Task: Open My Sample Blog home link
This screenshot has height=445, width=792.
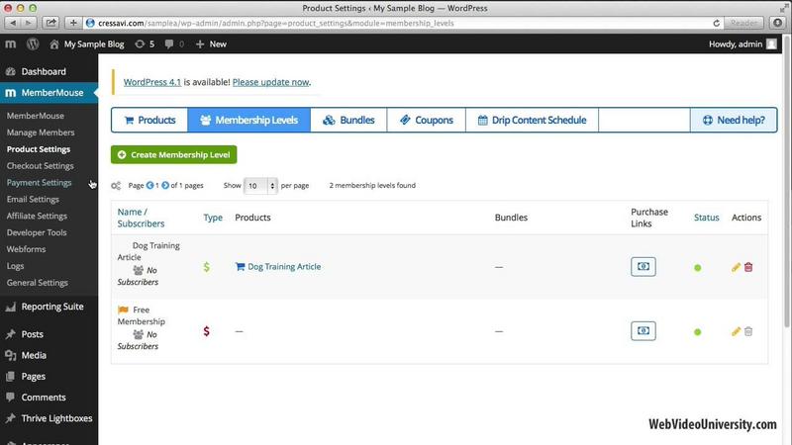Action: tap(87, 44)
